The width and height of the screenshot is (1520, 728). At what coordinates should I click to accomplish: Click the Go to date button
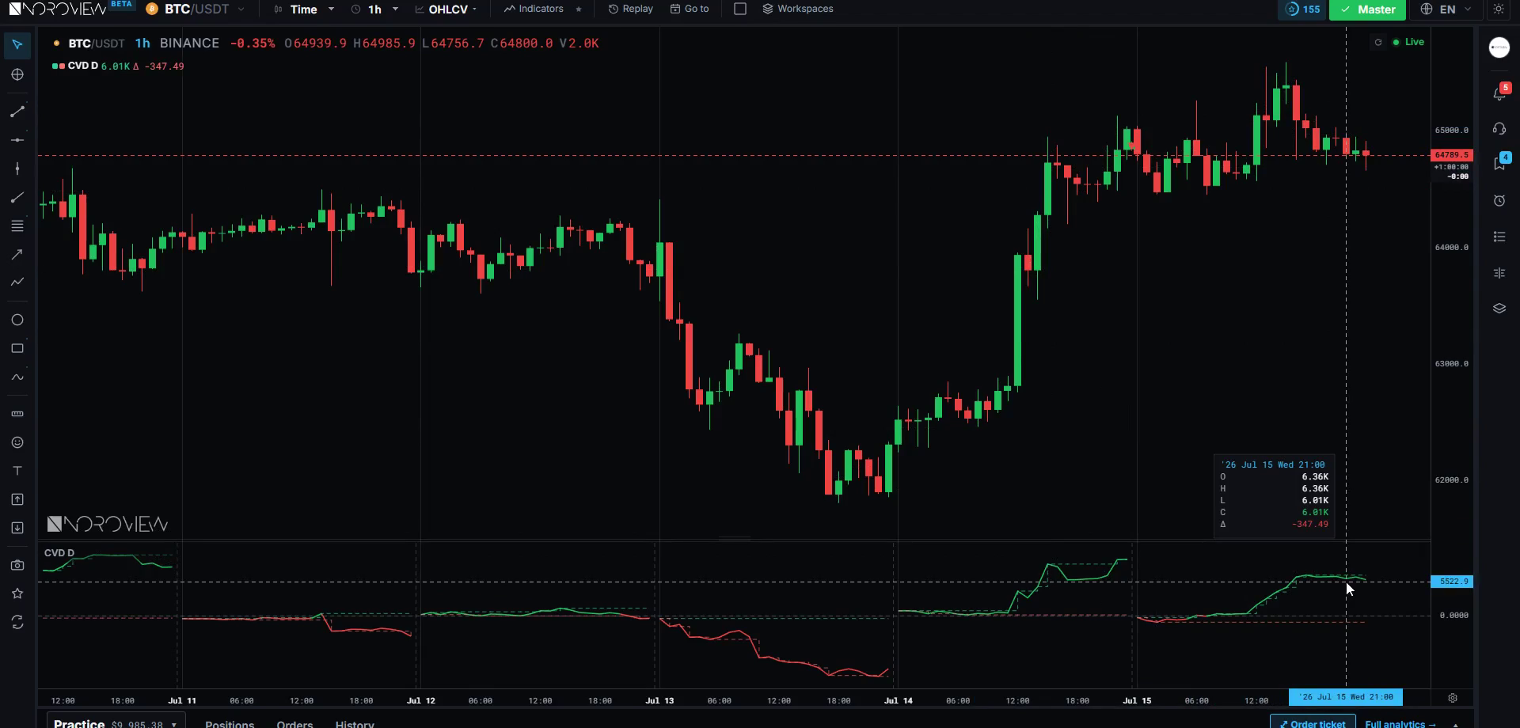tap(690, 9)
